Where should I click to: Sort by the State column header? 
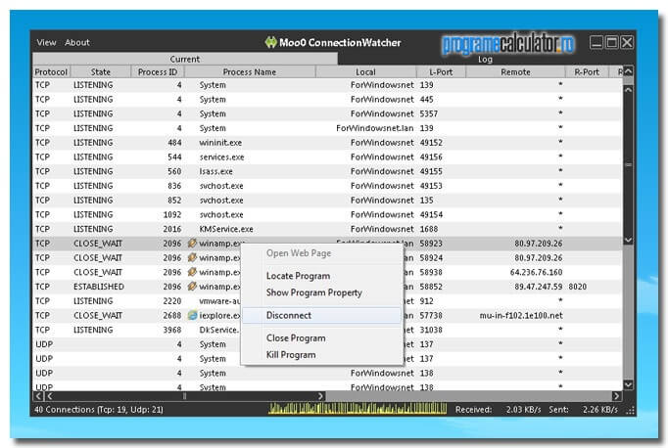101,72
